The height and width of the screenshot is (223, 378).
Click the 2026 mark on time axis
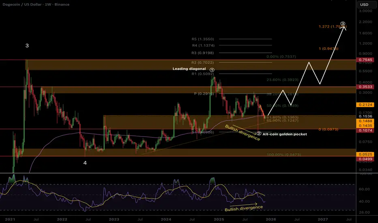pos(271,219)
